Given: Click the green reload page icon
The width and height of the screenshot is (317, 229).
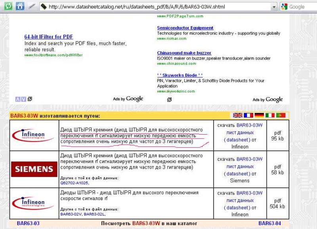Looking at the screenshot, I should point(8,6).
